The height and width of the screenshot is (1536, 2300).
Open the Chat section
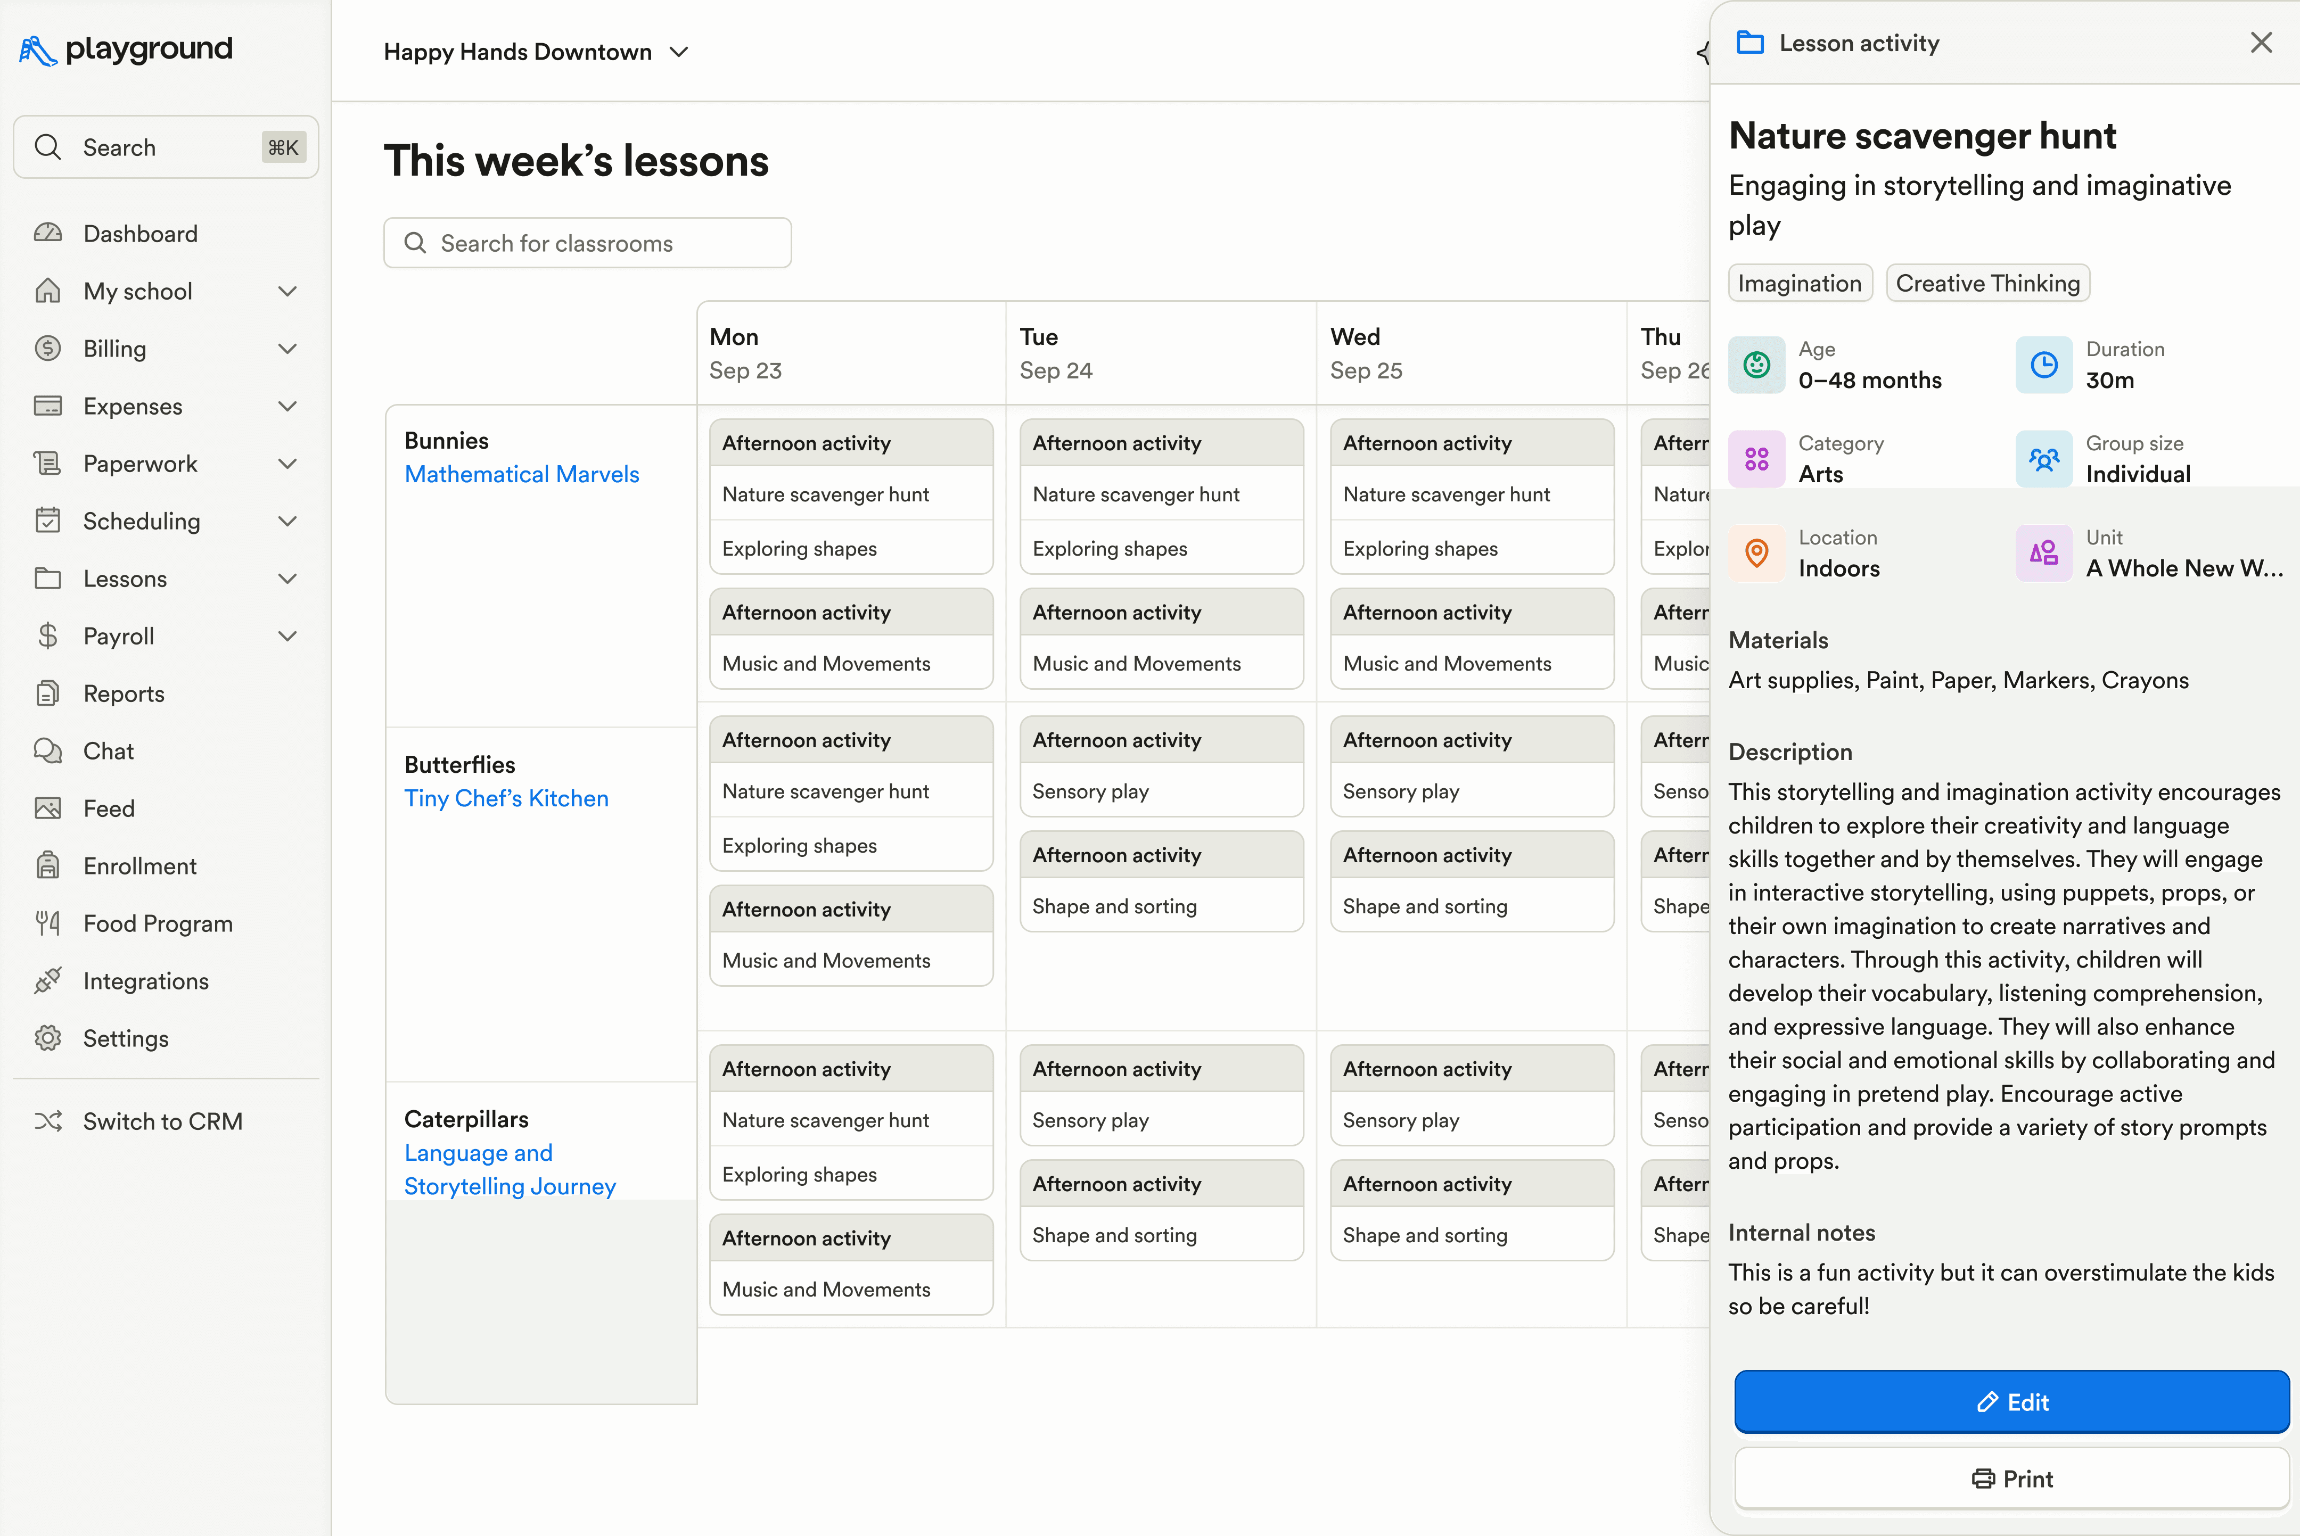point(107,750)
